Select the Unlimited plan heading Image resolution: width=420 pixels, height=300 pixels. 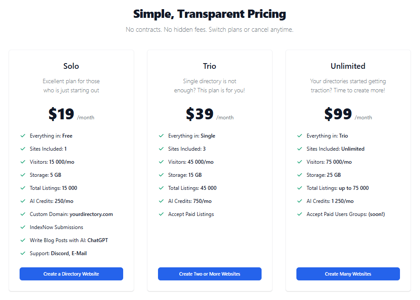click(x=348, y=66)
